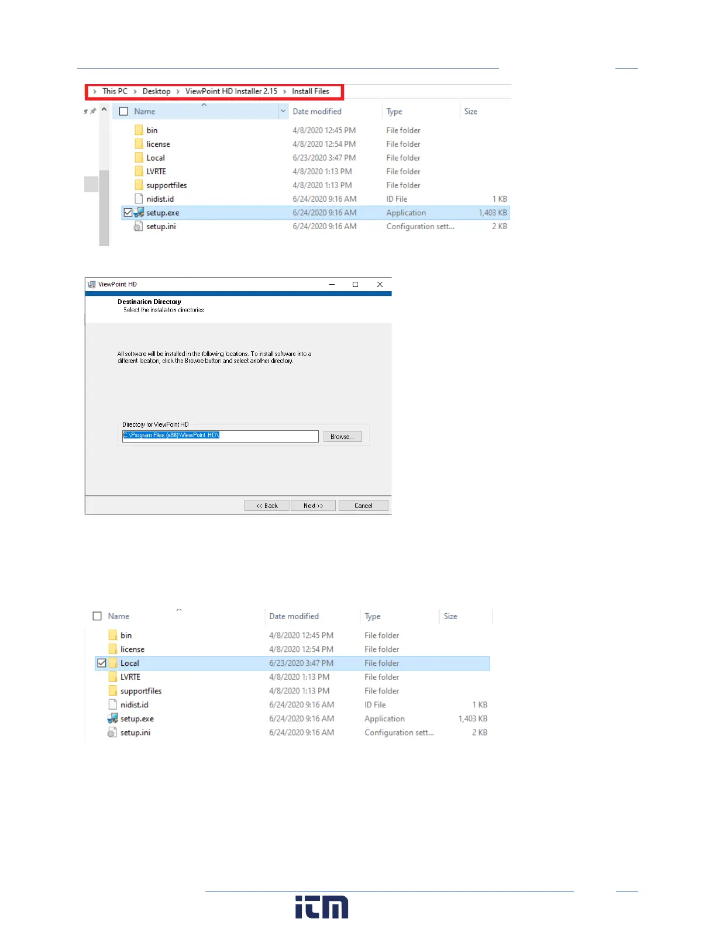Image resolution: width=716 pixels, height=926 pixels.
Task: Expand chevron before Install Files breadcrumb
Action: (x=285, y=92)
